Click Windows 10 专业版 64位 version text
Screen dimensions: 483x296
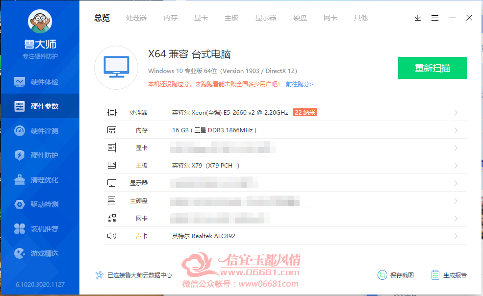(223, 71)
